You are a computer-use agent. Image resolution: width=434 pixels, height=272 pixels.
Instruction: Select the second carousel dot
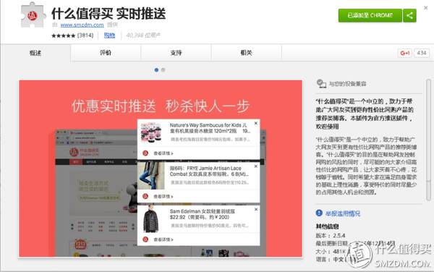pos(163,70)
